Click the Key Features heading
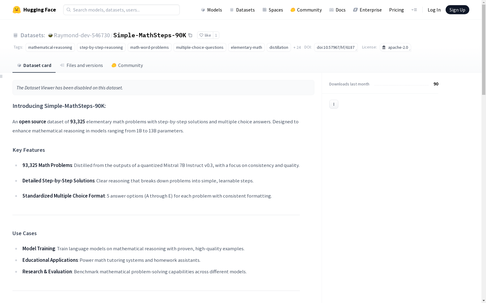486x303 pixels. click(29, 150)
